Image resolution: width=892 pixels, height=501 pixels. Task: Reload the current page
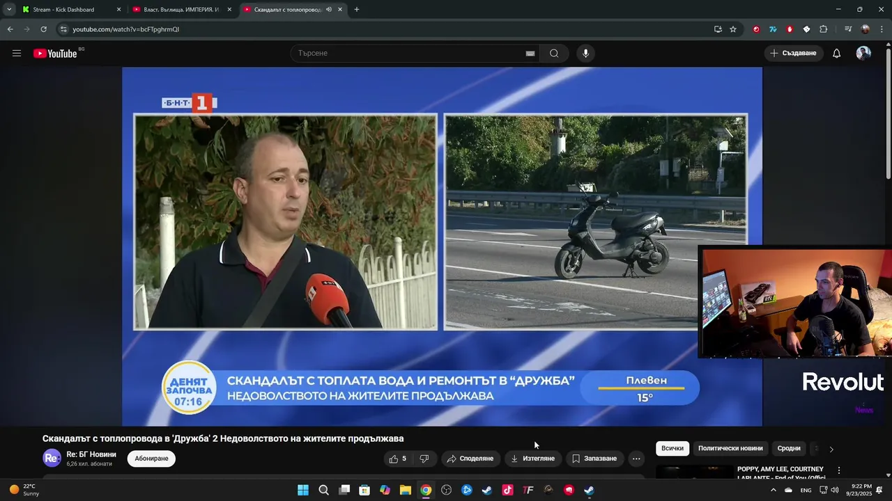pos(43,29)
